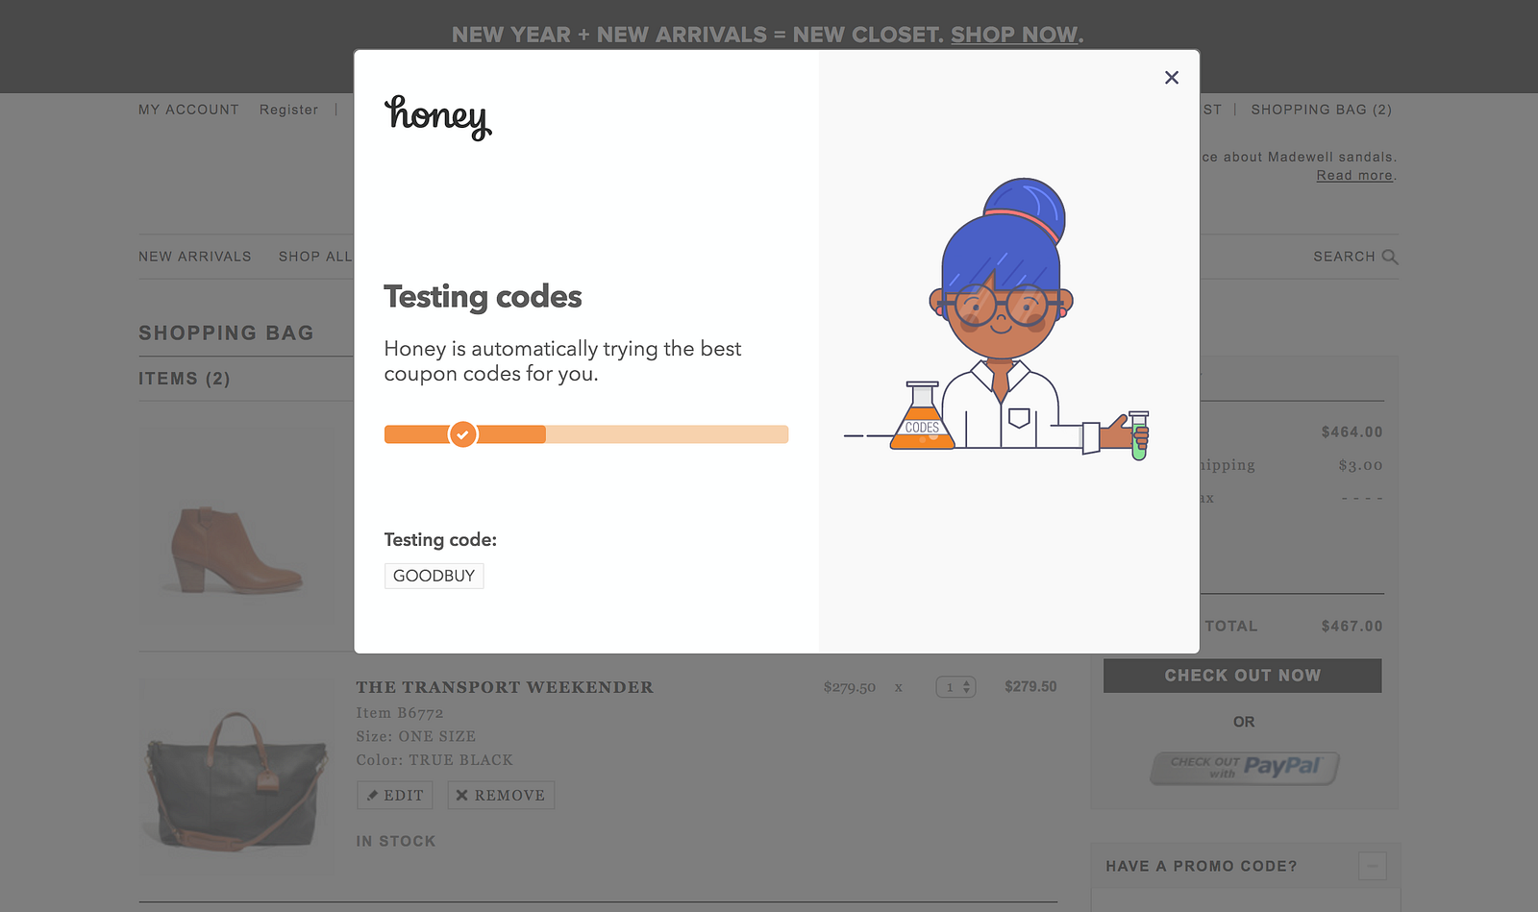Viewport: 1538px width, 912px height.
Task: Check out with PayPal
Action: (1244, 767)
